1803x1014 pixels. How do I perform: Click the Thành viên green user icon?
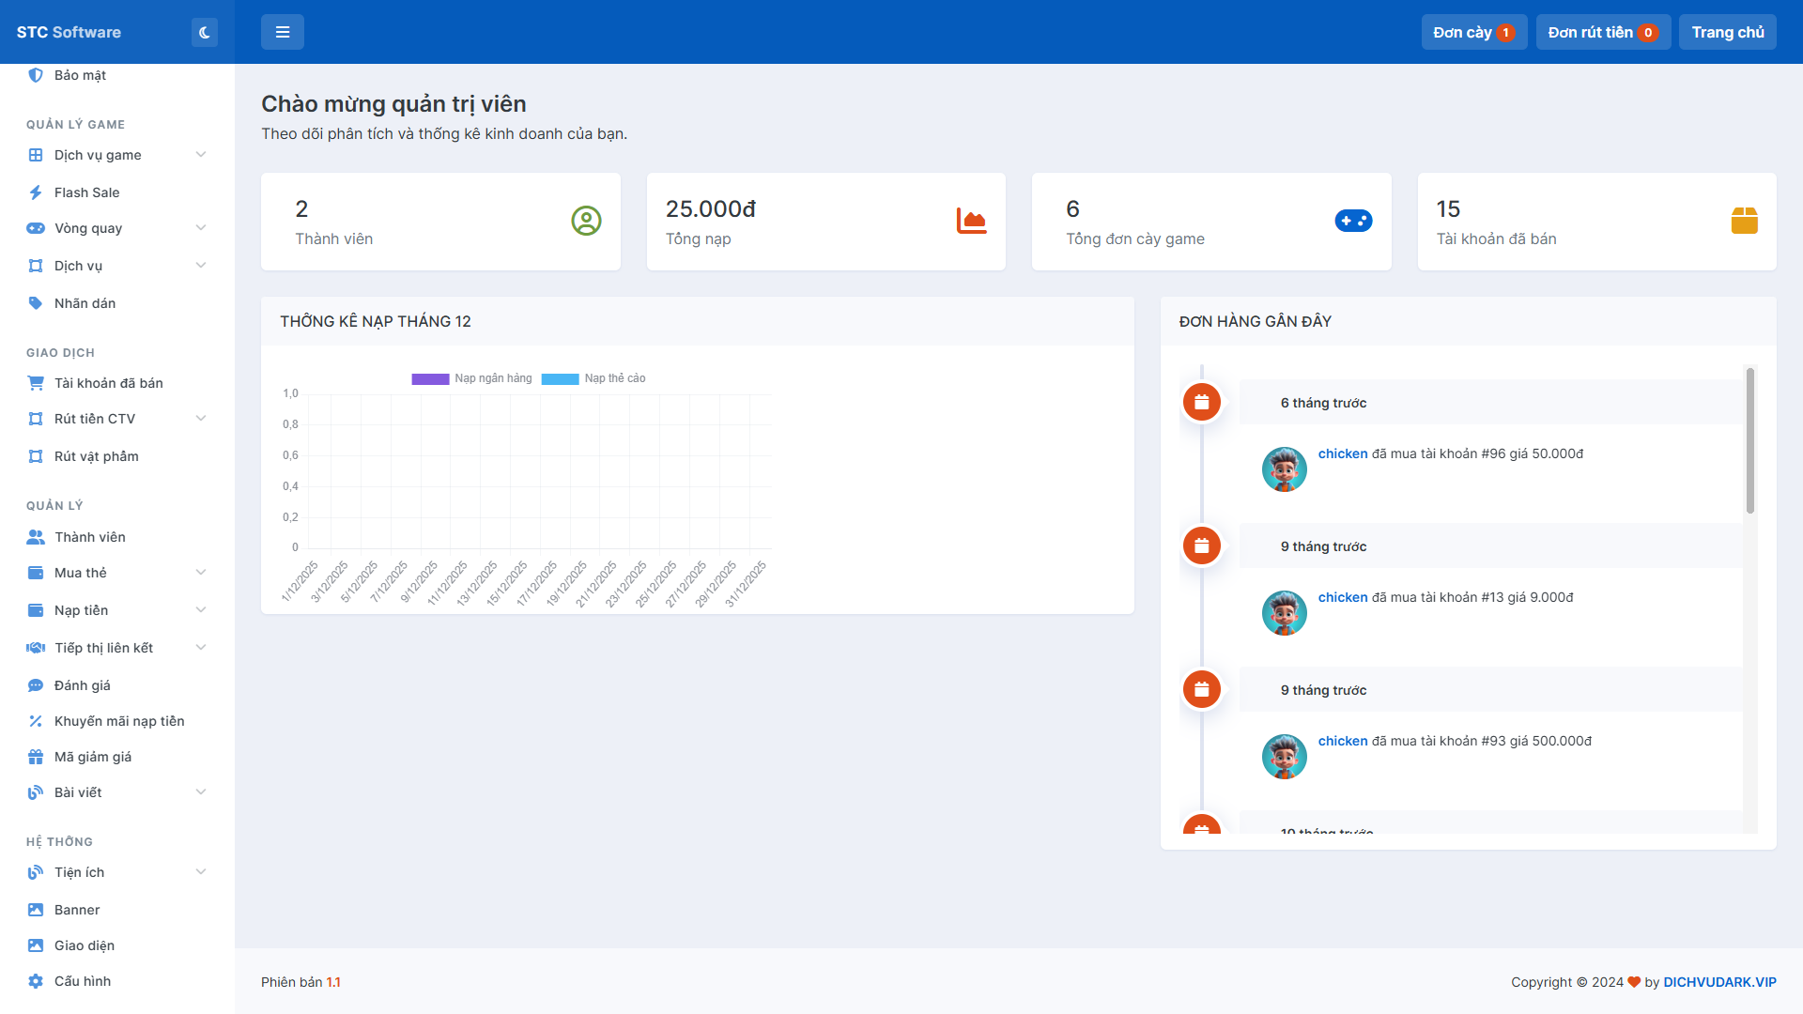click(x=586, y=221)
